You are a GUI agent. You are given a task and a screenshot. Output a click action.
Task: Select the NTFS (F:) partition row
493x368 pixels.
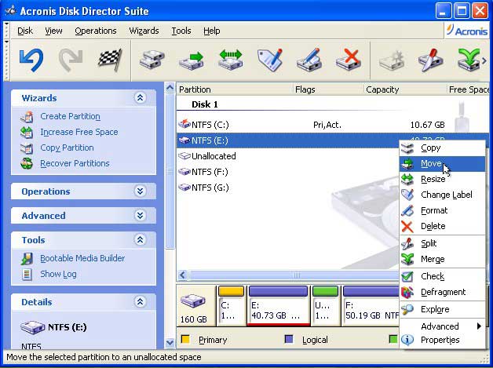(x=287, y=172)
